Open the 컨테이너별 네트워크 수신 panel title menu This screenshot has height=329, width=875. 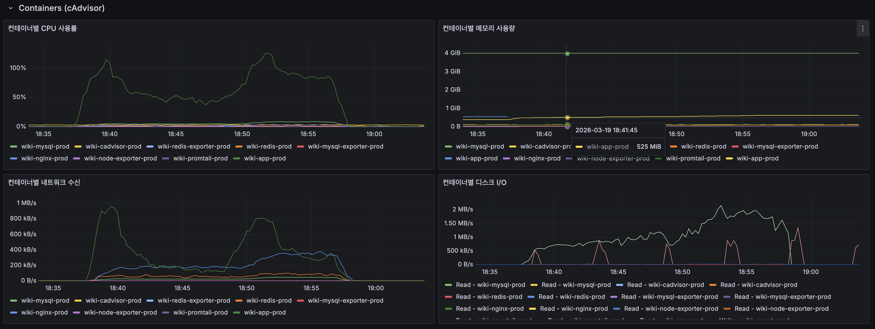click(x=44, y=182)
